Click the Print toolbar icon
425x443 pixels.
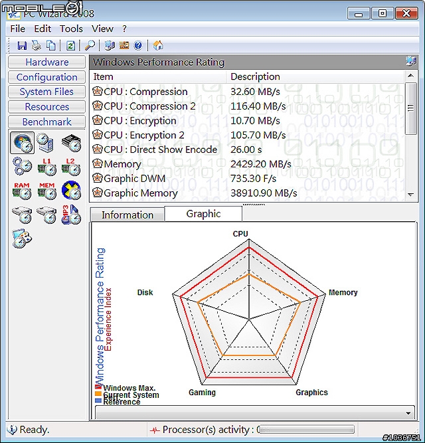pyautogui.click(x=36, y=45)
